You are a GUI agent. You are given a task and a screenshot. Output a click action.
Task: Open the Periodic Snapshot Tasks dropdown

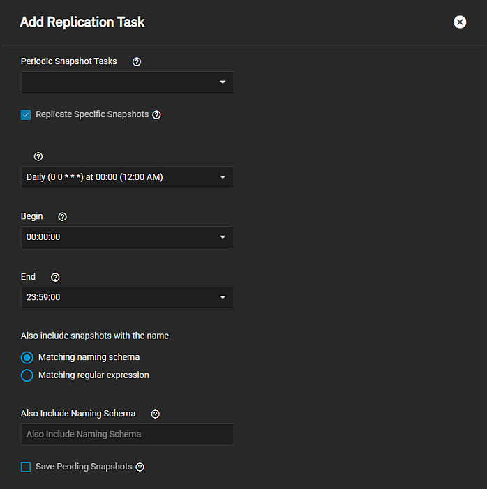(127, 82)
